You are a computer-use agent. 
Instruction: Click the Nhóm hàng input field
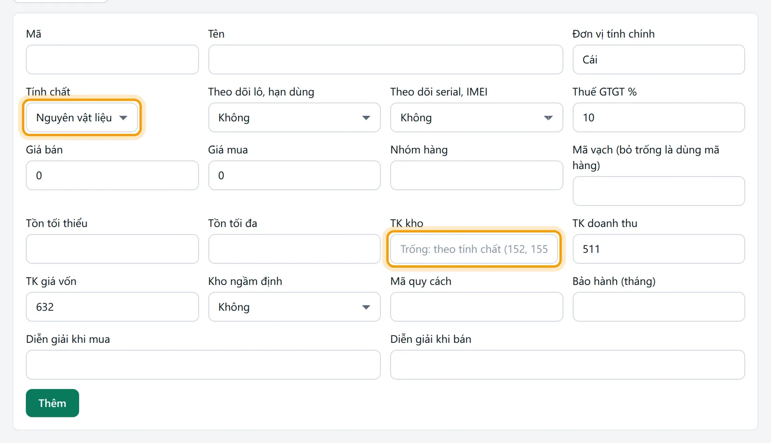coord(477,175)
